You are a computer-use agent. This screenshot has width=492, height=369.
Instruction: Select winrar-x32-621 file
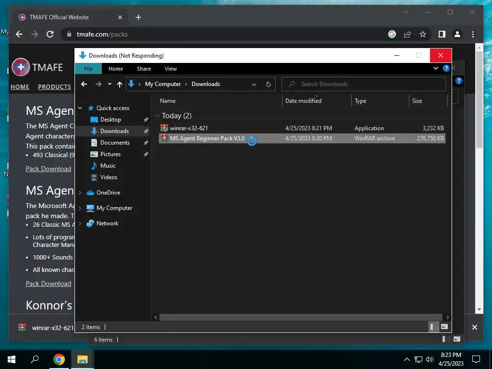coord(302,128)
